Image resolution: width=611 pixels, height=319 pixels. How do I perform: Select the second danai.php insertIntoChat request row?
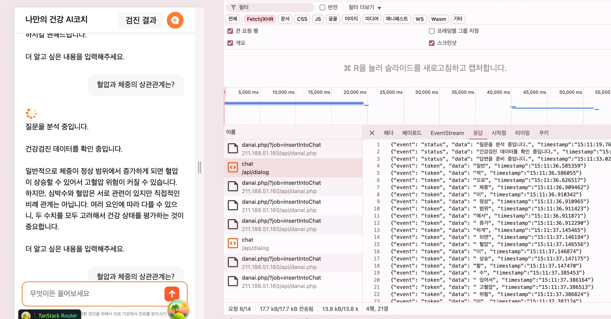pos(293,187)
